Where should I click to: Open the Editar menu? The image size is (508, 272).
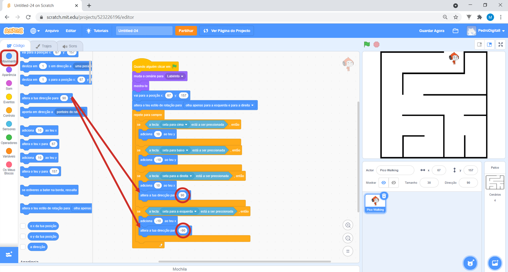(x=71, y=31)
